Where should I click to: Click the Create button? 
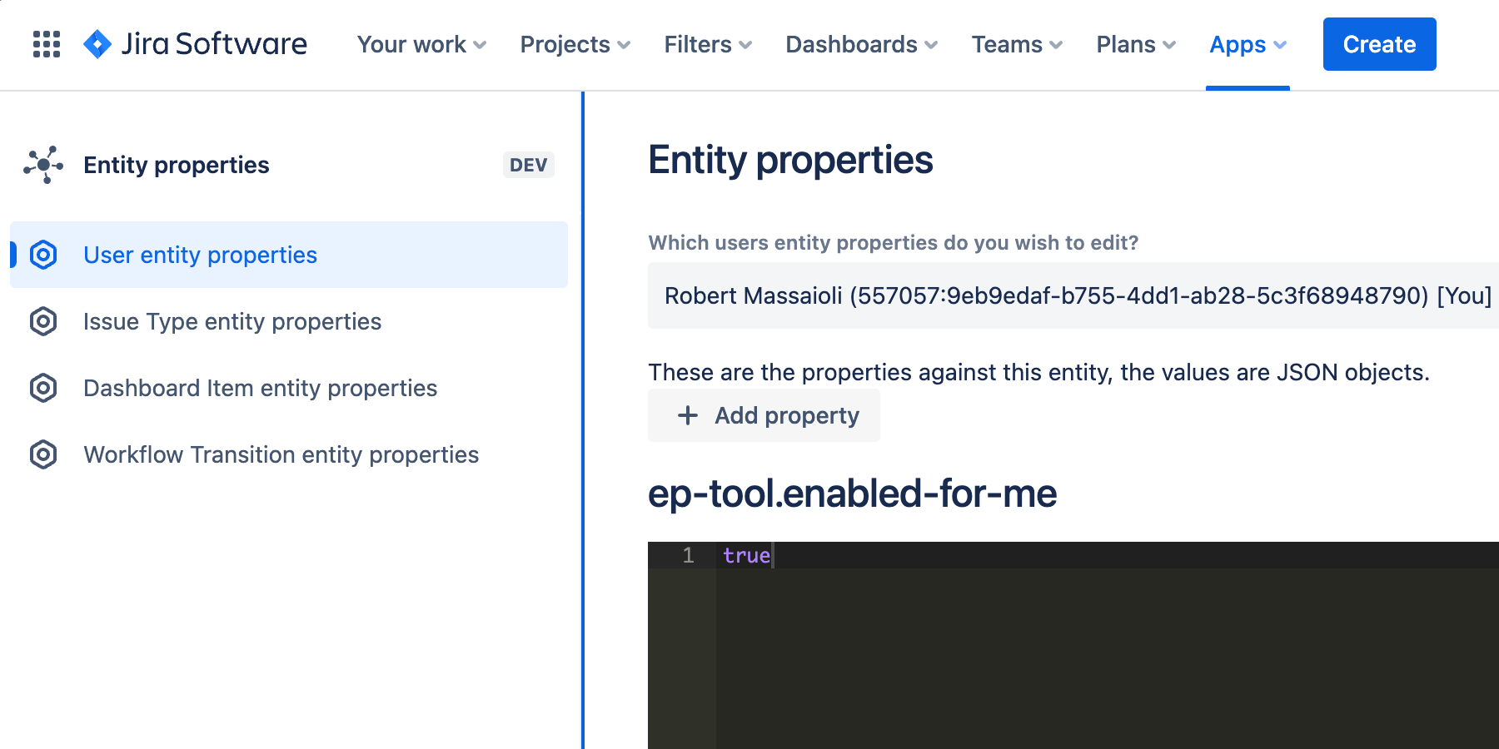[x=1379, y=44]
